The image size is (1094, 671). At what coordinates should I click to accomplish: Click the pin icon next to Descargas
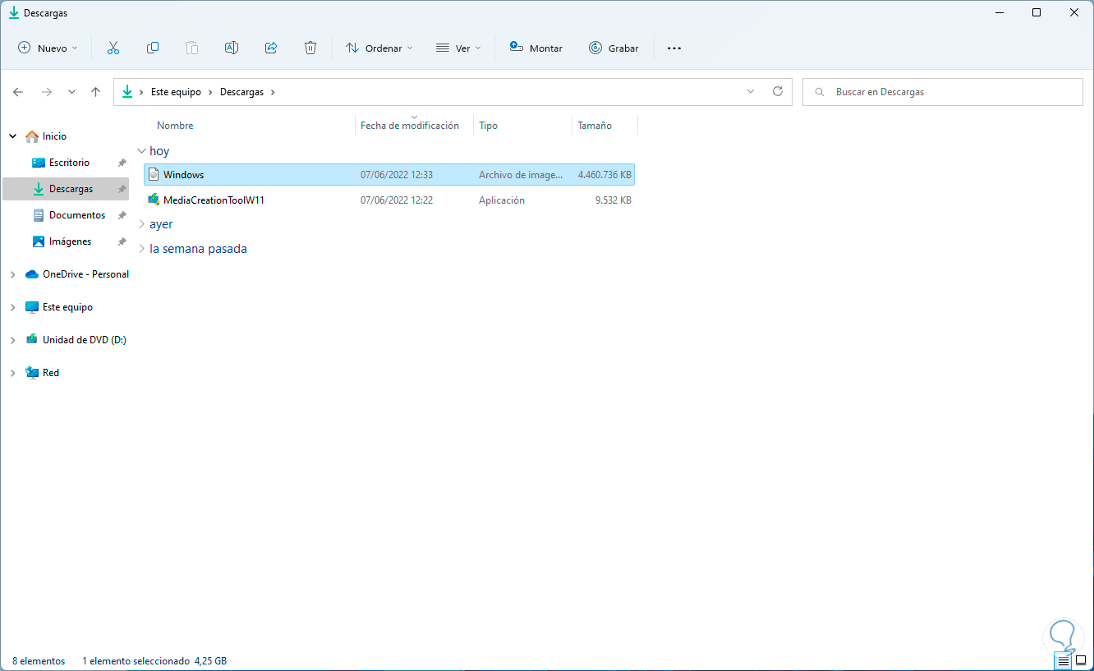click(x=122, y=189)
